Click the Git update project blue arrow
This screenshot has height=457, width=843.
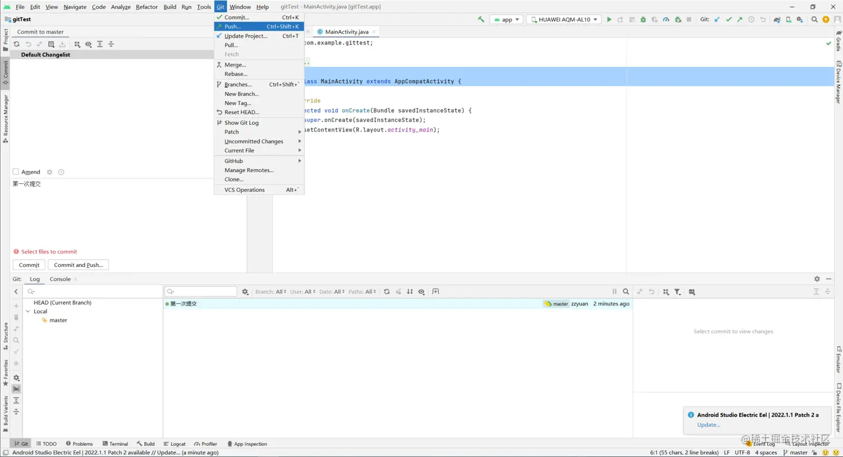pyautogui.click(x=717, y=20)
